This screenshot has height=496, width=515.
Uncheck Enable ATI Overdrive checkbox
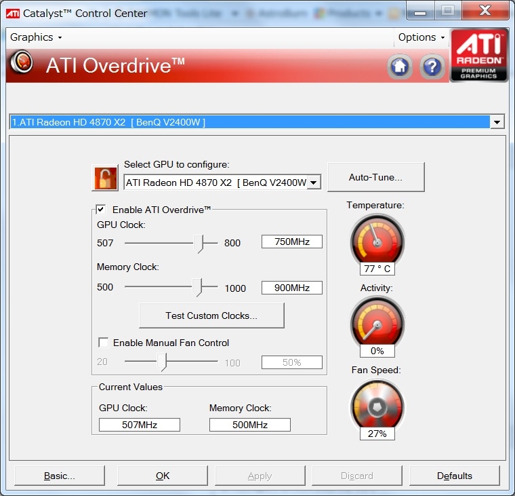[101, 209]
